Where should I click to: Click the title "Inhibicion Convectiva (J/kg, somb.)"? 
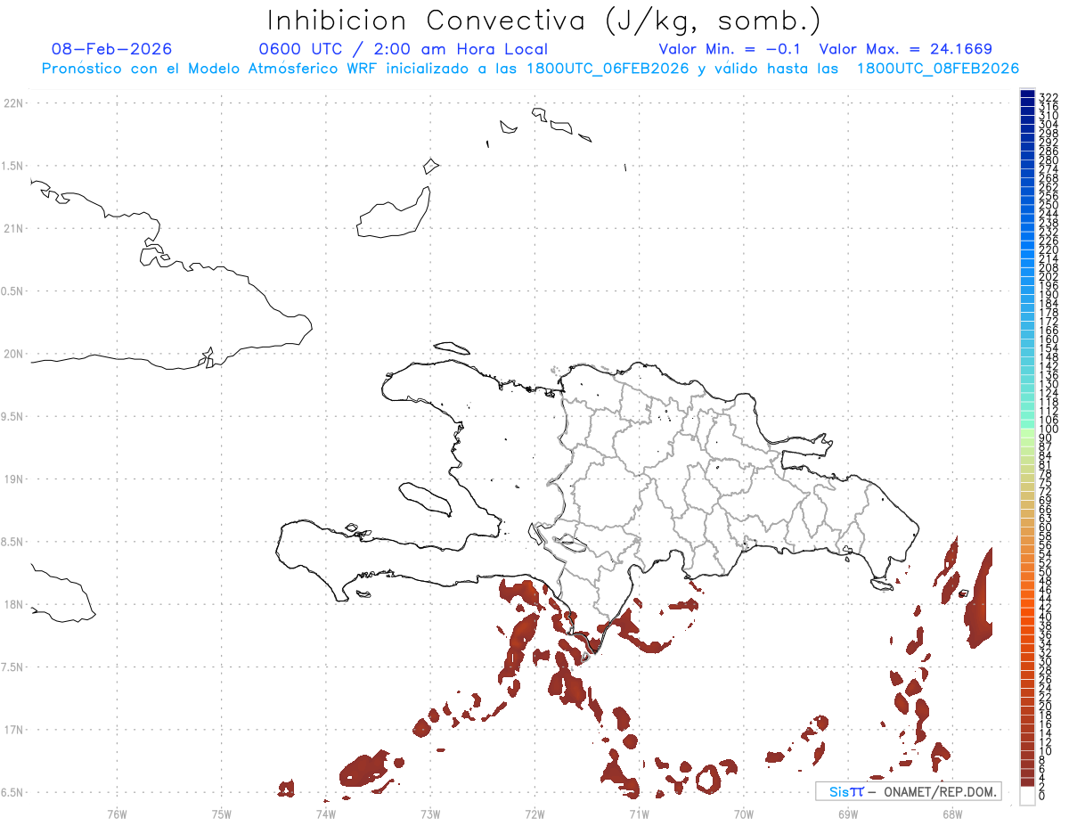544,20
